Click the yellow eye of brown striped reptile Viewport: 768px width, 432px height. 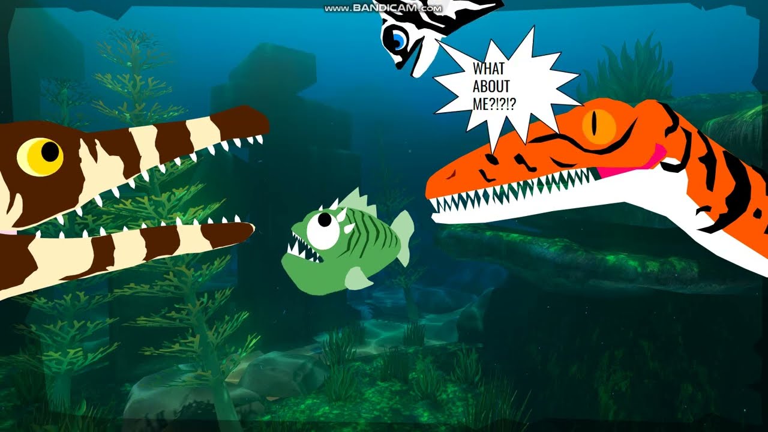[40, 157]
